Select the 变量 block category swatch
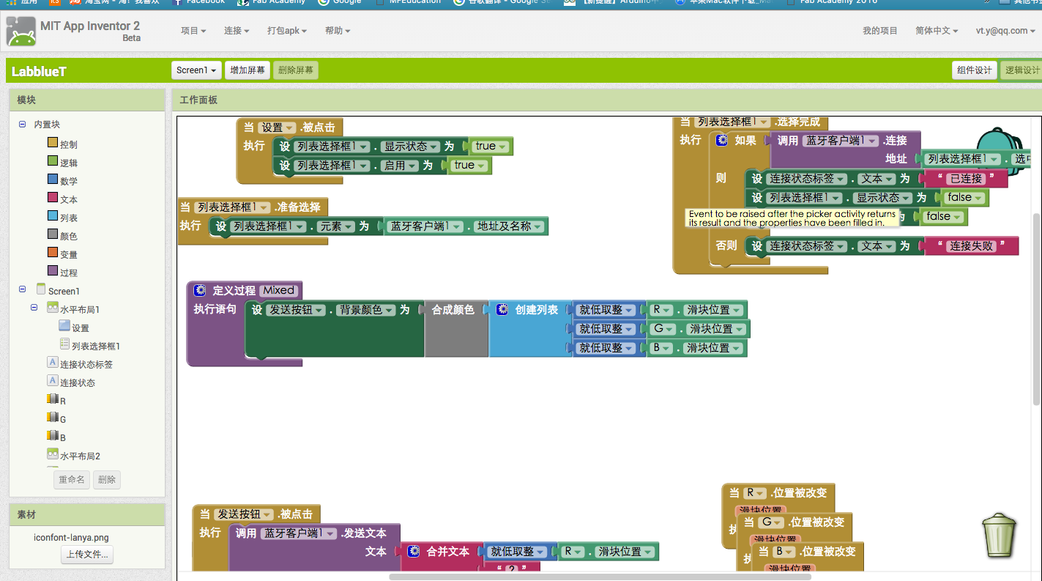 coord(52,253)
